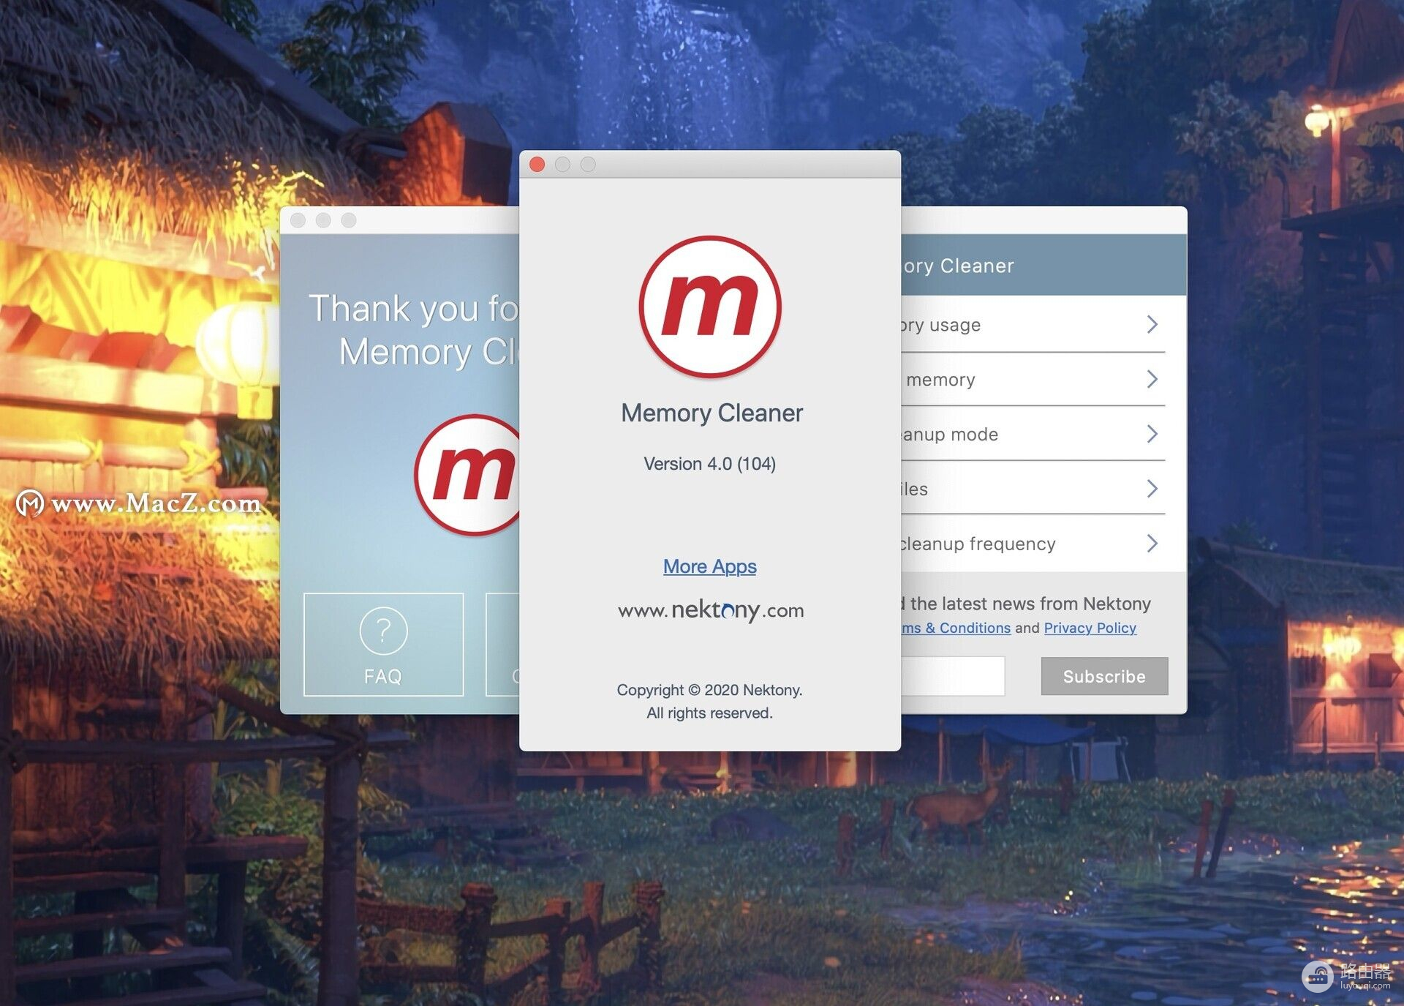Expand the 'memory' row chevron

pyautogui.click(x=1152, y=379)
